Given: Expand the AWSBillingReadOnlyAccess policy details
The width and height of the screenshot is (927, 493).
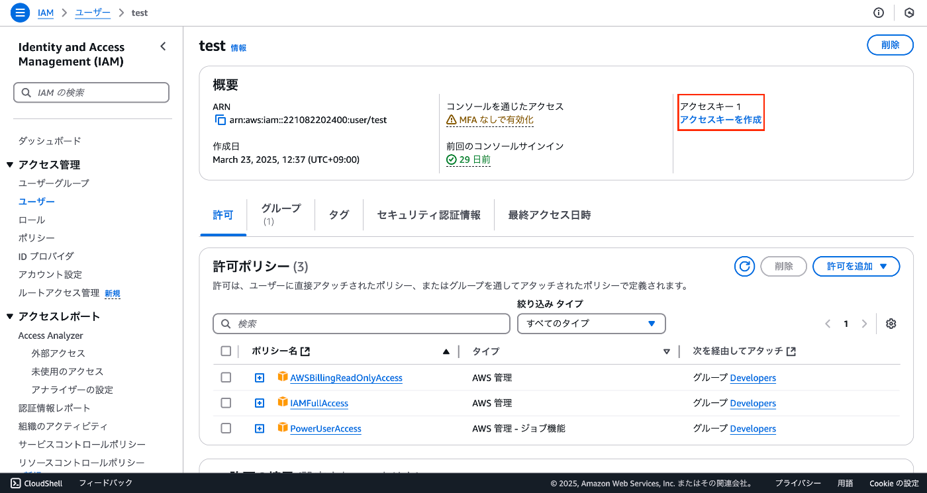Looking at the screenshot, I should tap(260, 378).
